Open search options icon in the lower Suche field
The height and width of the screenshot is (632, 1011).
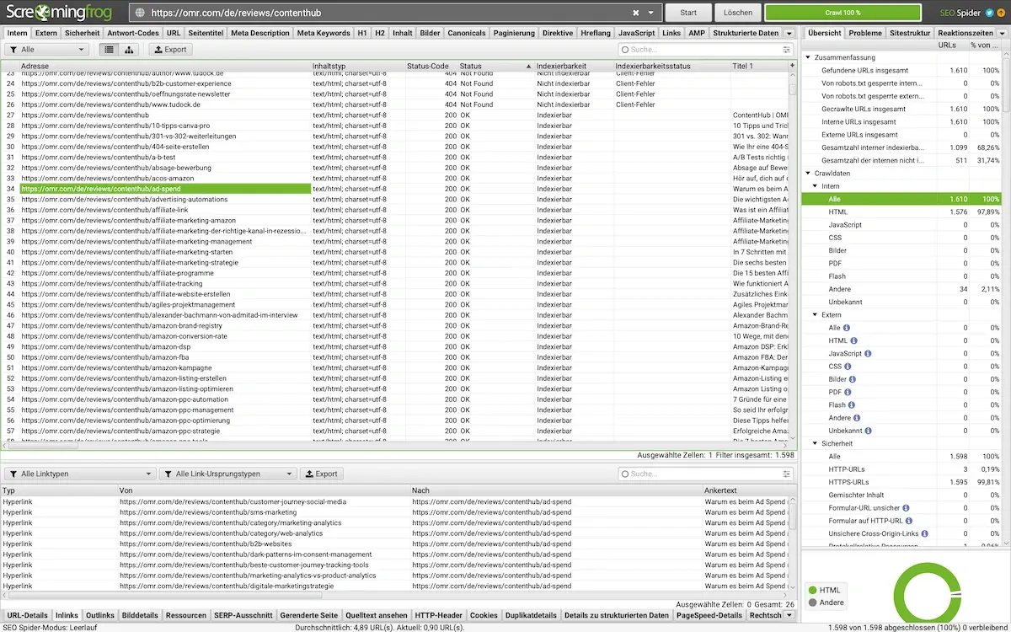pyautogui.click(x=787, y=474)
